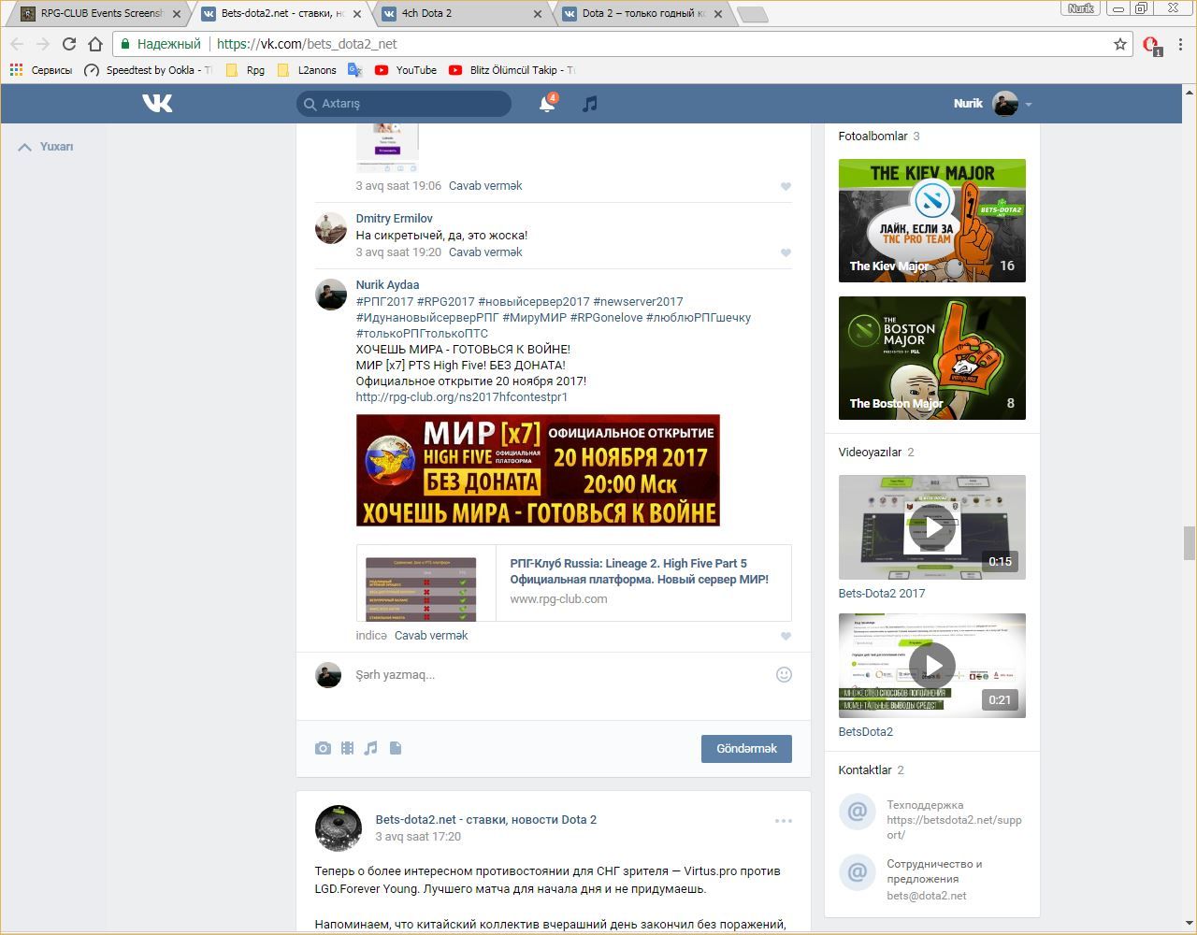Click the Chrome forward arrow
The height and width of the screenshot is (935, 1197).
[x=43, y=44]
